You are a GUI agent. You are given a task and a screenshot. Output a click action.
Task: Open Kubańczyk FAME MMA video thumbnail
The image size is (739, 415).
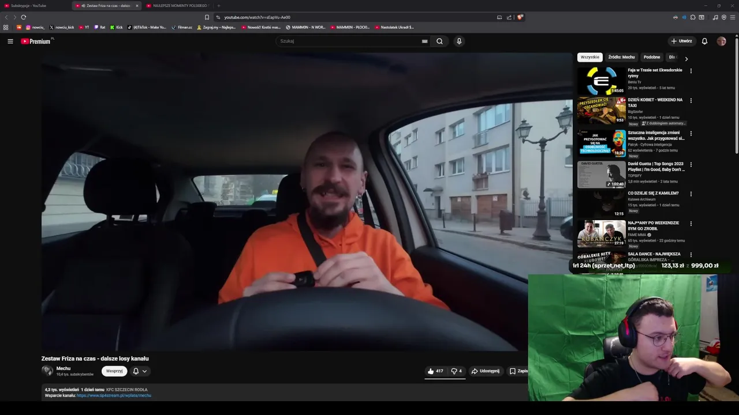click(x=601, y=233)
